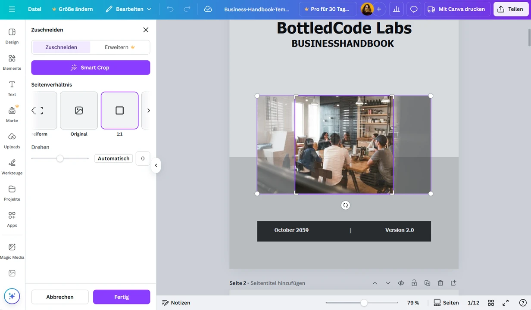Image resolution: width=531 pixels, height=310 pixels.
Task: Add collaborators with the plus icon
Action: (379, 9)
